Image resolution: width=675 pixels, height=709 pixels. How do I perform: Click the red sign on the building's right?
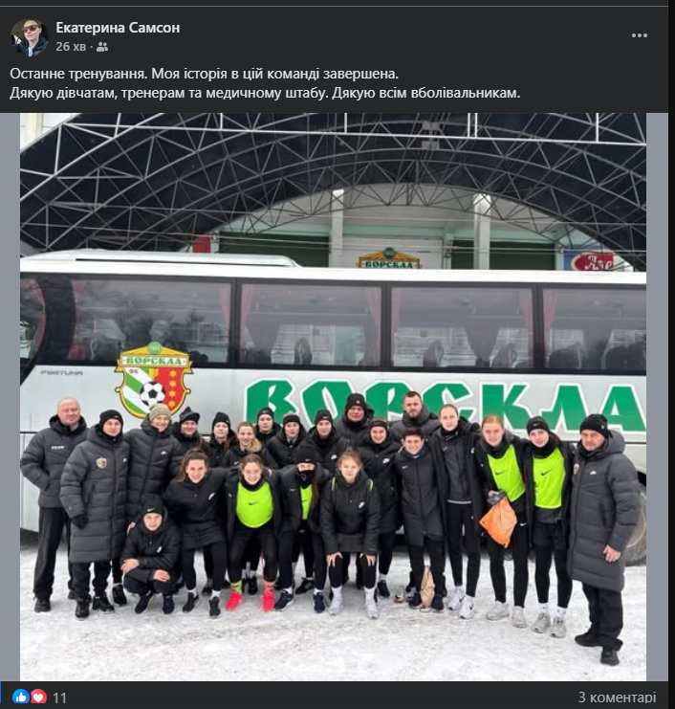point(593,261)
